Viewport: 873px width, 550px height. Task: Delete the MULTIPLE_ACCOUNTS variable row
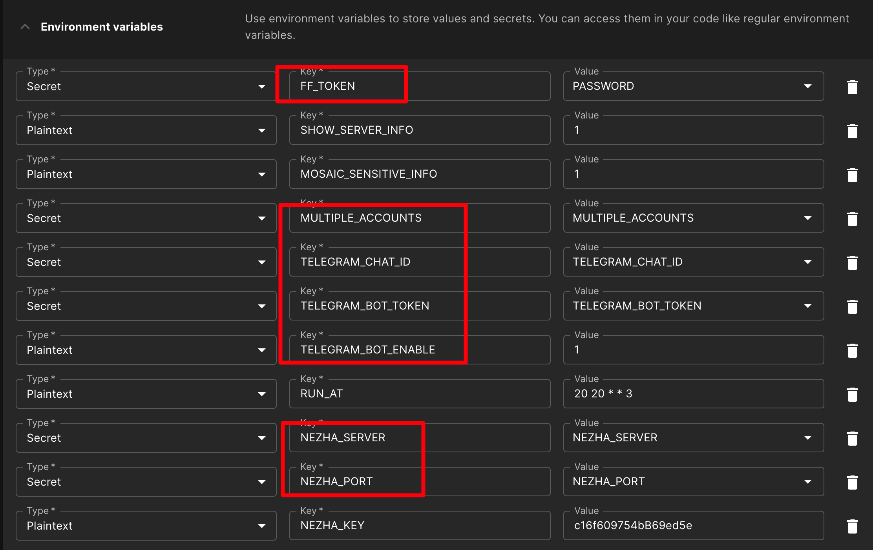(x=852, y=219)
